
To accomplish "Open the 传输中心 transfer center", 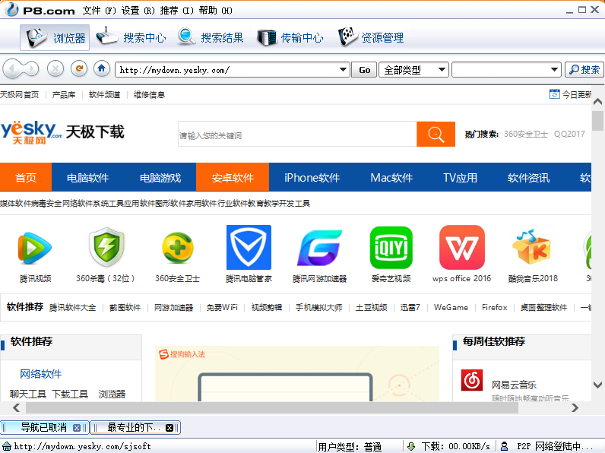I will (290, 37).
